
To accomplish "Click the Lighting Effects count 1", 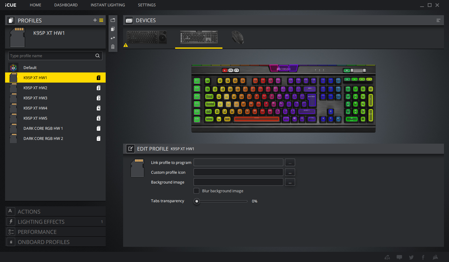I will (102, 222).
